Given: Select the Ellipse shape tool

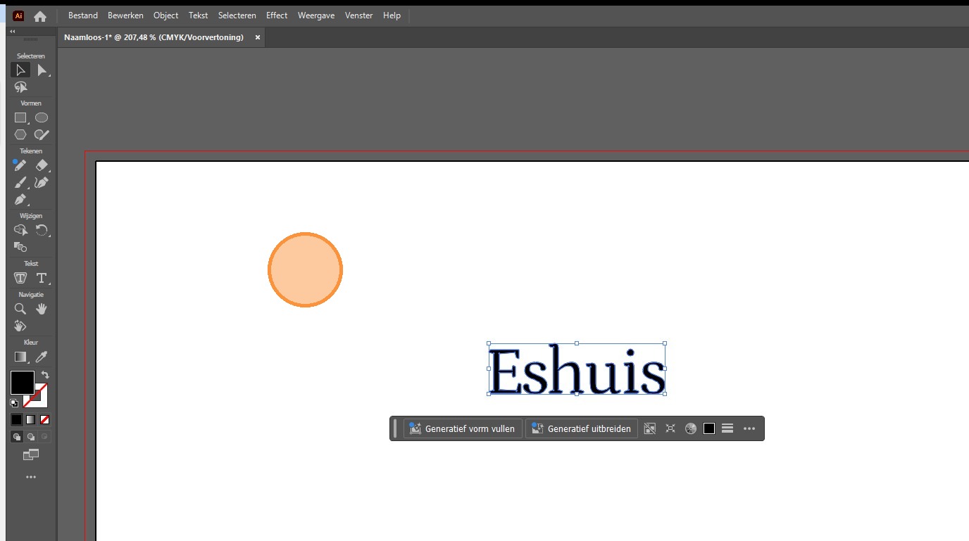Looking at the screenshot, I should 42,117.
